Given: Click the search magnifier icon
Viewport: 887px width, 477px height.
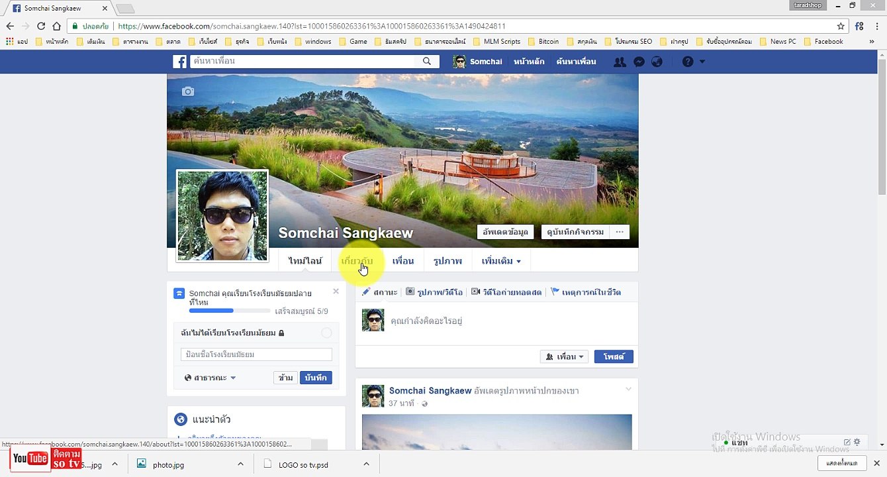Looking at the screenshot, I should coord(427,61).
